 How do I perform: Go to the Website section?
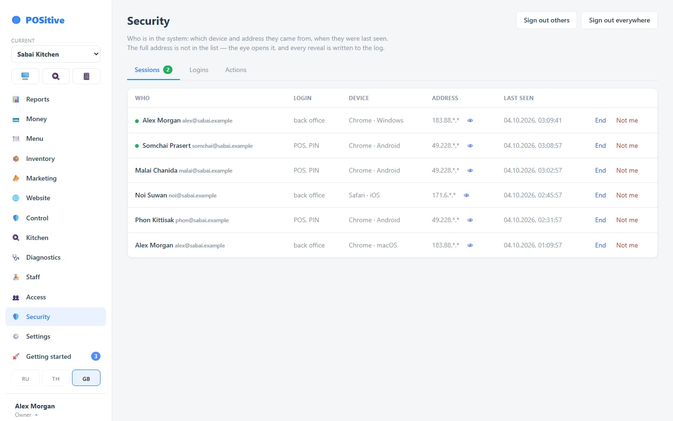coord(56,198)
